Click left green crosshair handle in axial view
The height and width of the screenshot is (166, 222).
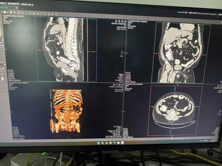click(x=152, y=107)
